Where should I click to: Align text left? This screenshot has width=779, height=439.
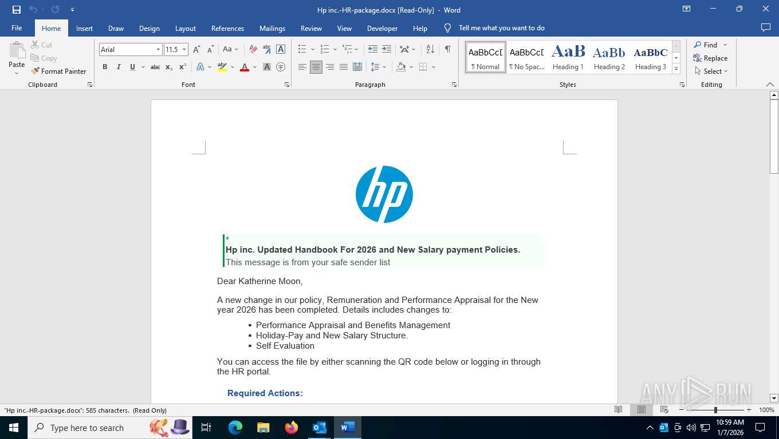click(302, 67)
